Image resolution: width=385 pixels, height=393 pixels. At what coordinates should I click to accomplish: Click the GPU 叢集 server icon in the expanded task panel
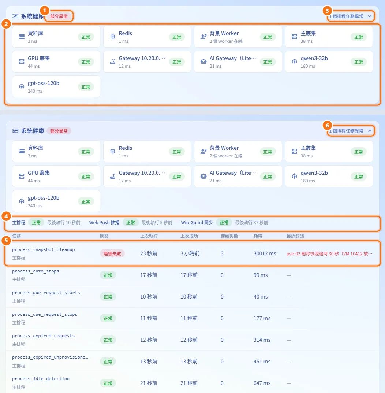click(22, 177)
